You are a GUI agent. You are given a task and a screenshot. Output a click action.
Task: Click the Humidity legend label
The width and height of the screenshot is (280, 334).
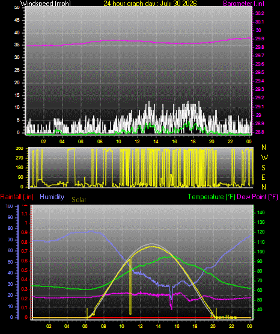[52, 197]
